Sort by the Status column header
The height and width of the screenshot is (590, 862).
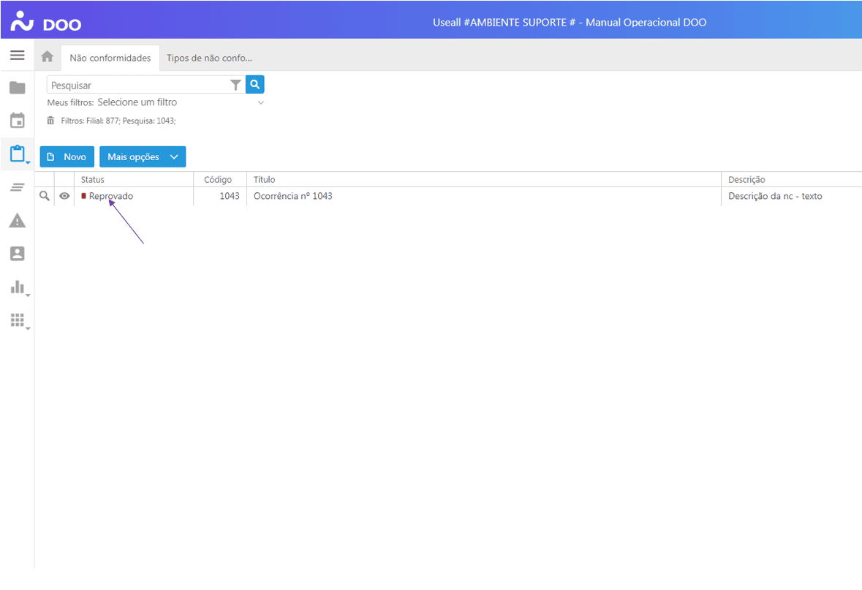(134, 179)
